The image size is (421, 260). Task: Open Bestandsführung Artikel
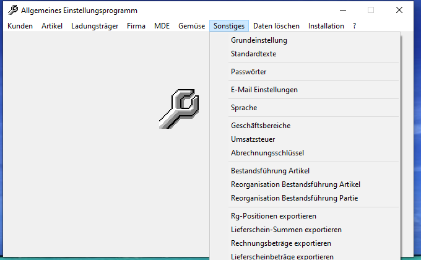[305, 171]
